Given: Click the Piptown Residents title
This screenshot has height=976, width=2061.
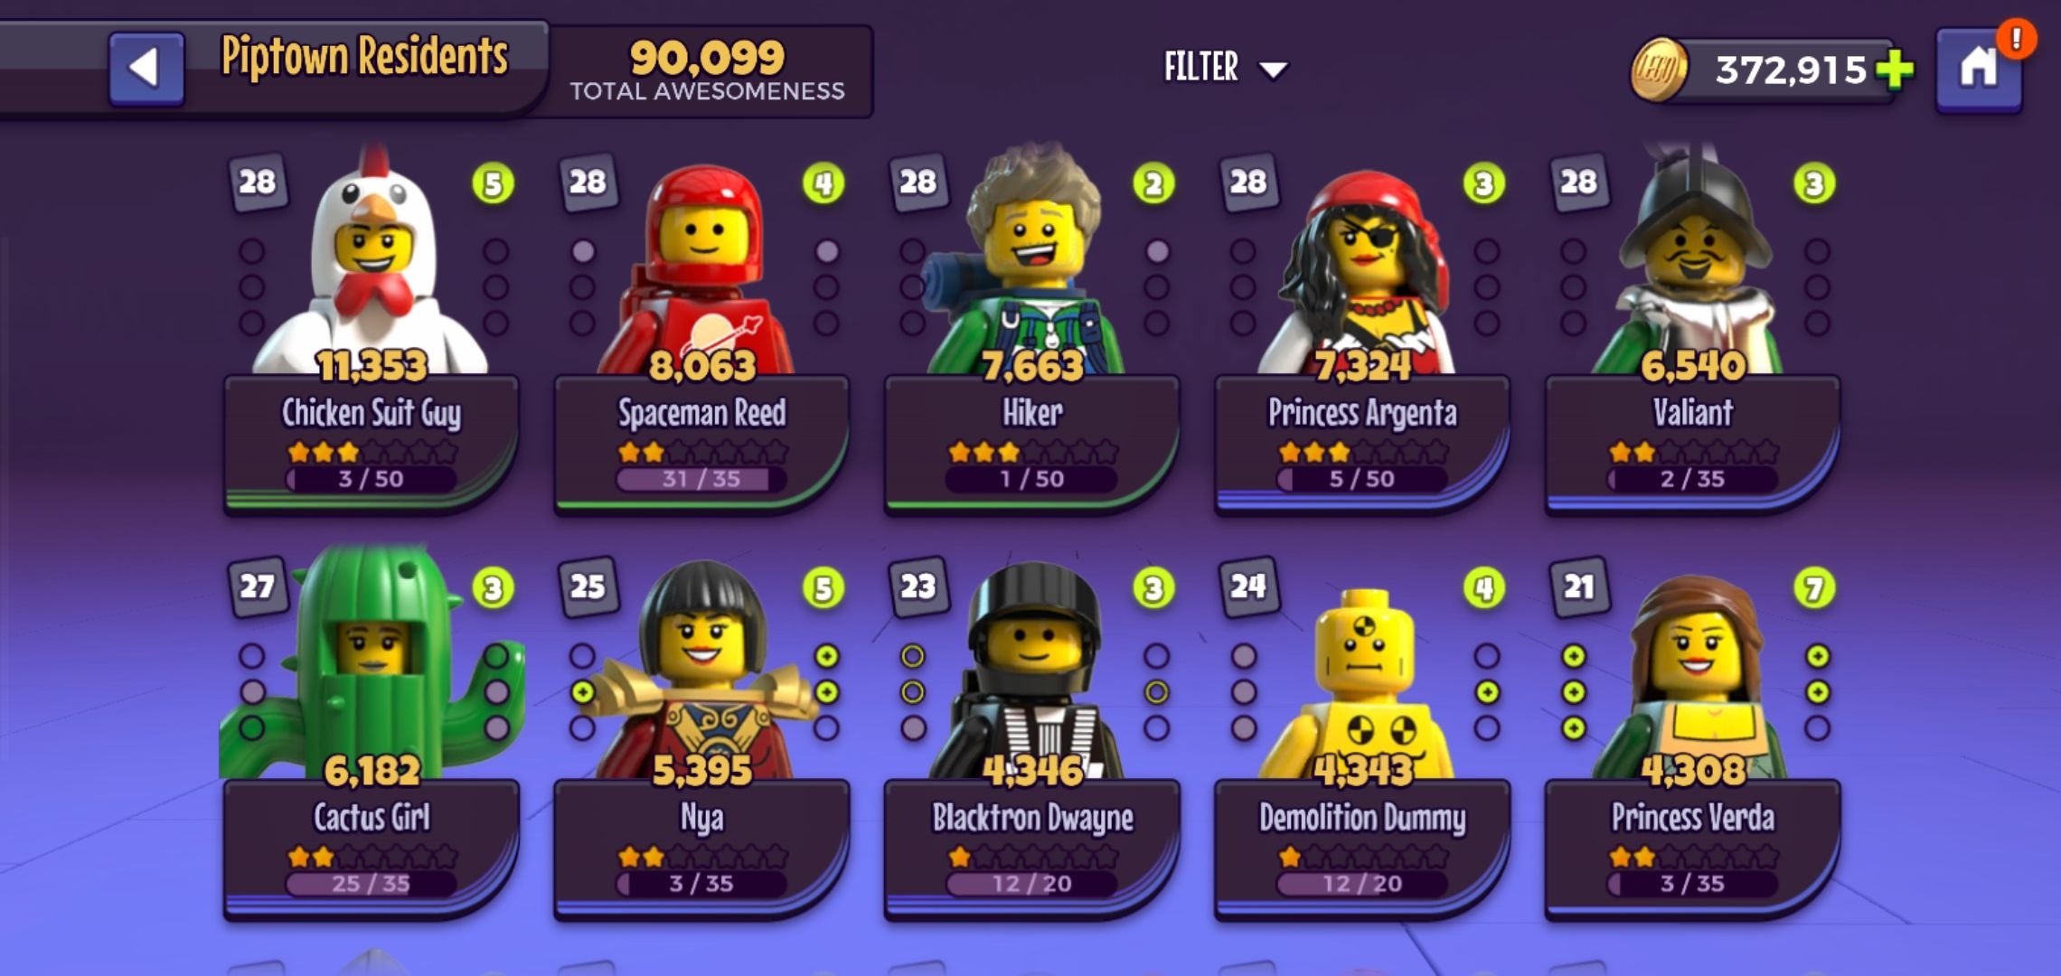Looking at the screenshot, I should tap(364, 56).
